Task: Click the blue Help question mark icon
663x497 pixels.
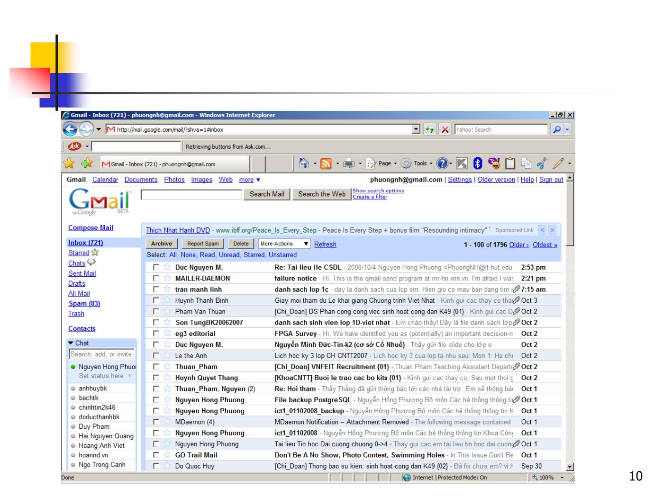Action: coord(442,163)
